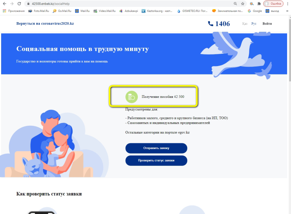Click Проверить статус заявки button
Viewport: 291px width, 214px height.
coord(156,160)
